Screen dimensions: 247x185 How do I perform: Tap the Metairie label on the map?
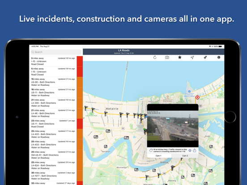point(112,109)
